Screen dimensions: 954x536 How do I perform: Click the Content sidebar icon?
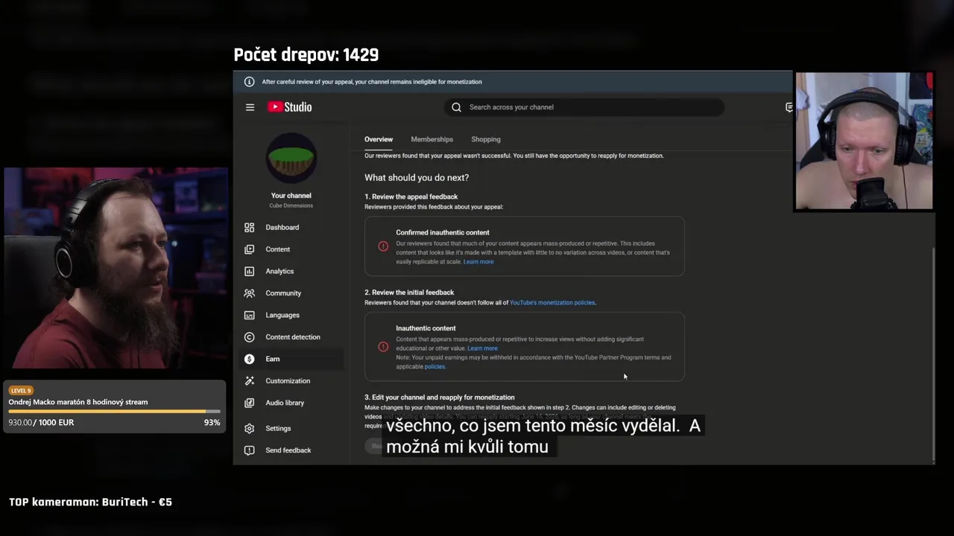(249, 249)
